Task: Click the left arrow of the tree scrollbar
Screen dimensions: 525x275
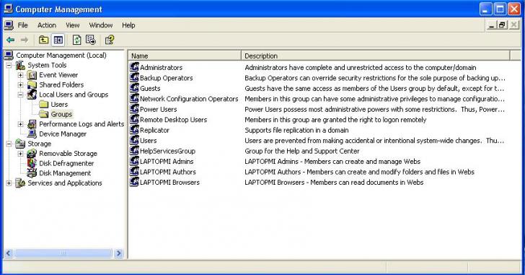Action: [9, 253]
